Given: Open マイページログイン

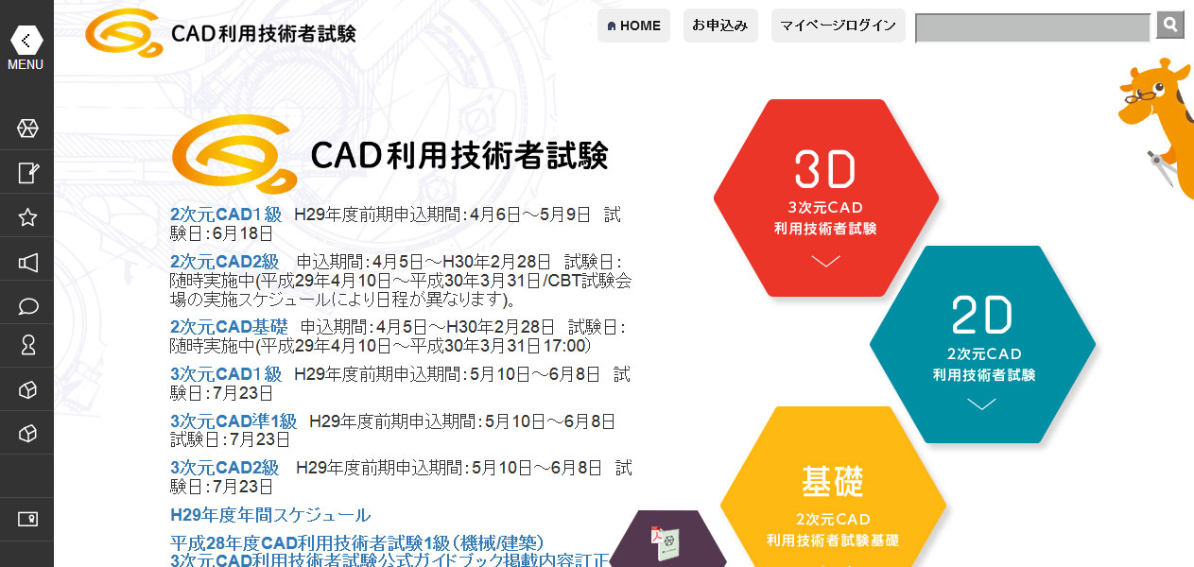Looking at the screenshot, I should pyautogui.click(x=839, y=26).
